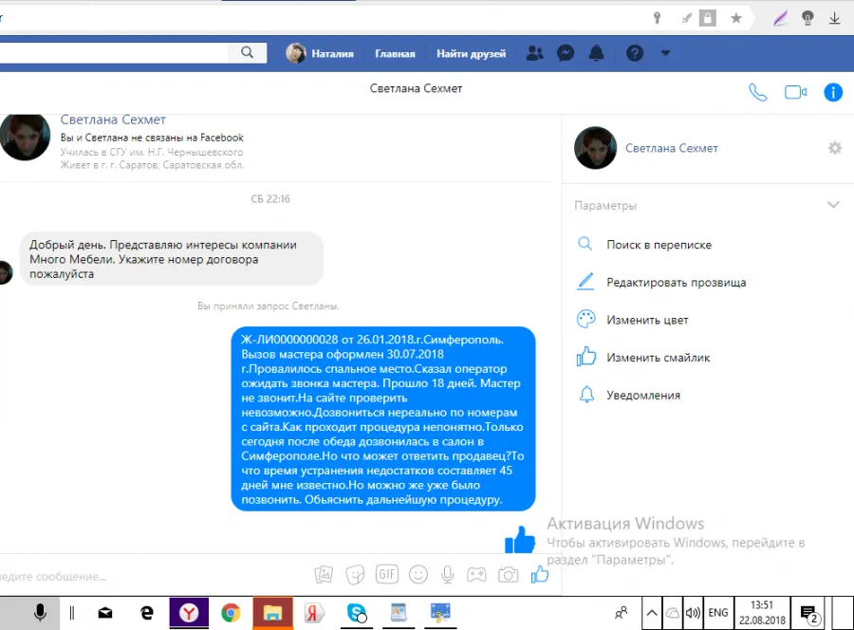The height and width of the screenshot is (630, 854).
Task: Open Facebook quick help question icon
Action: [x=635, y=53]
